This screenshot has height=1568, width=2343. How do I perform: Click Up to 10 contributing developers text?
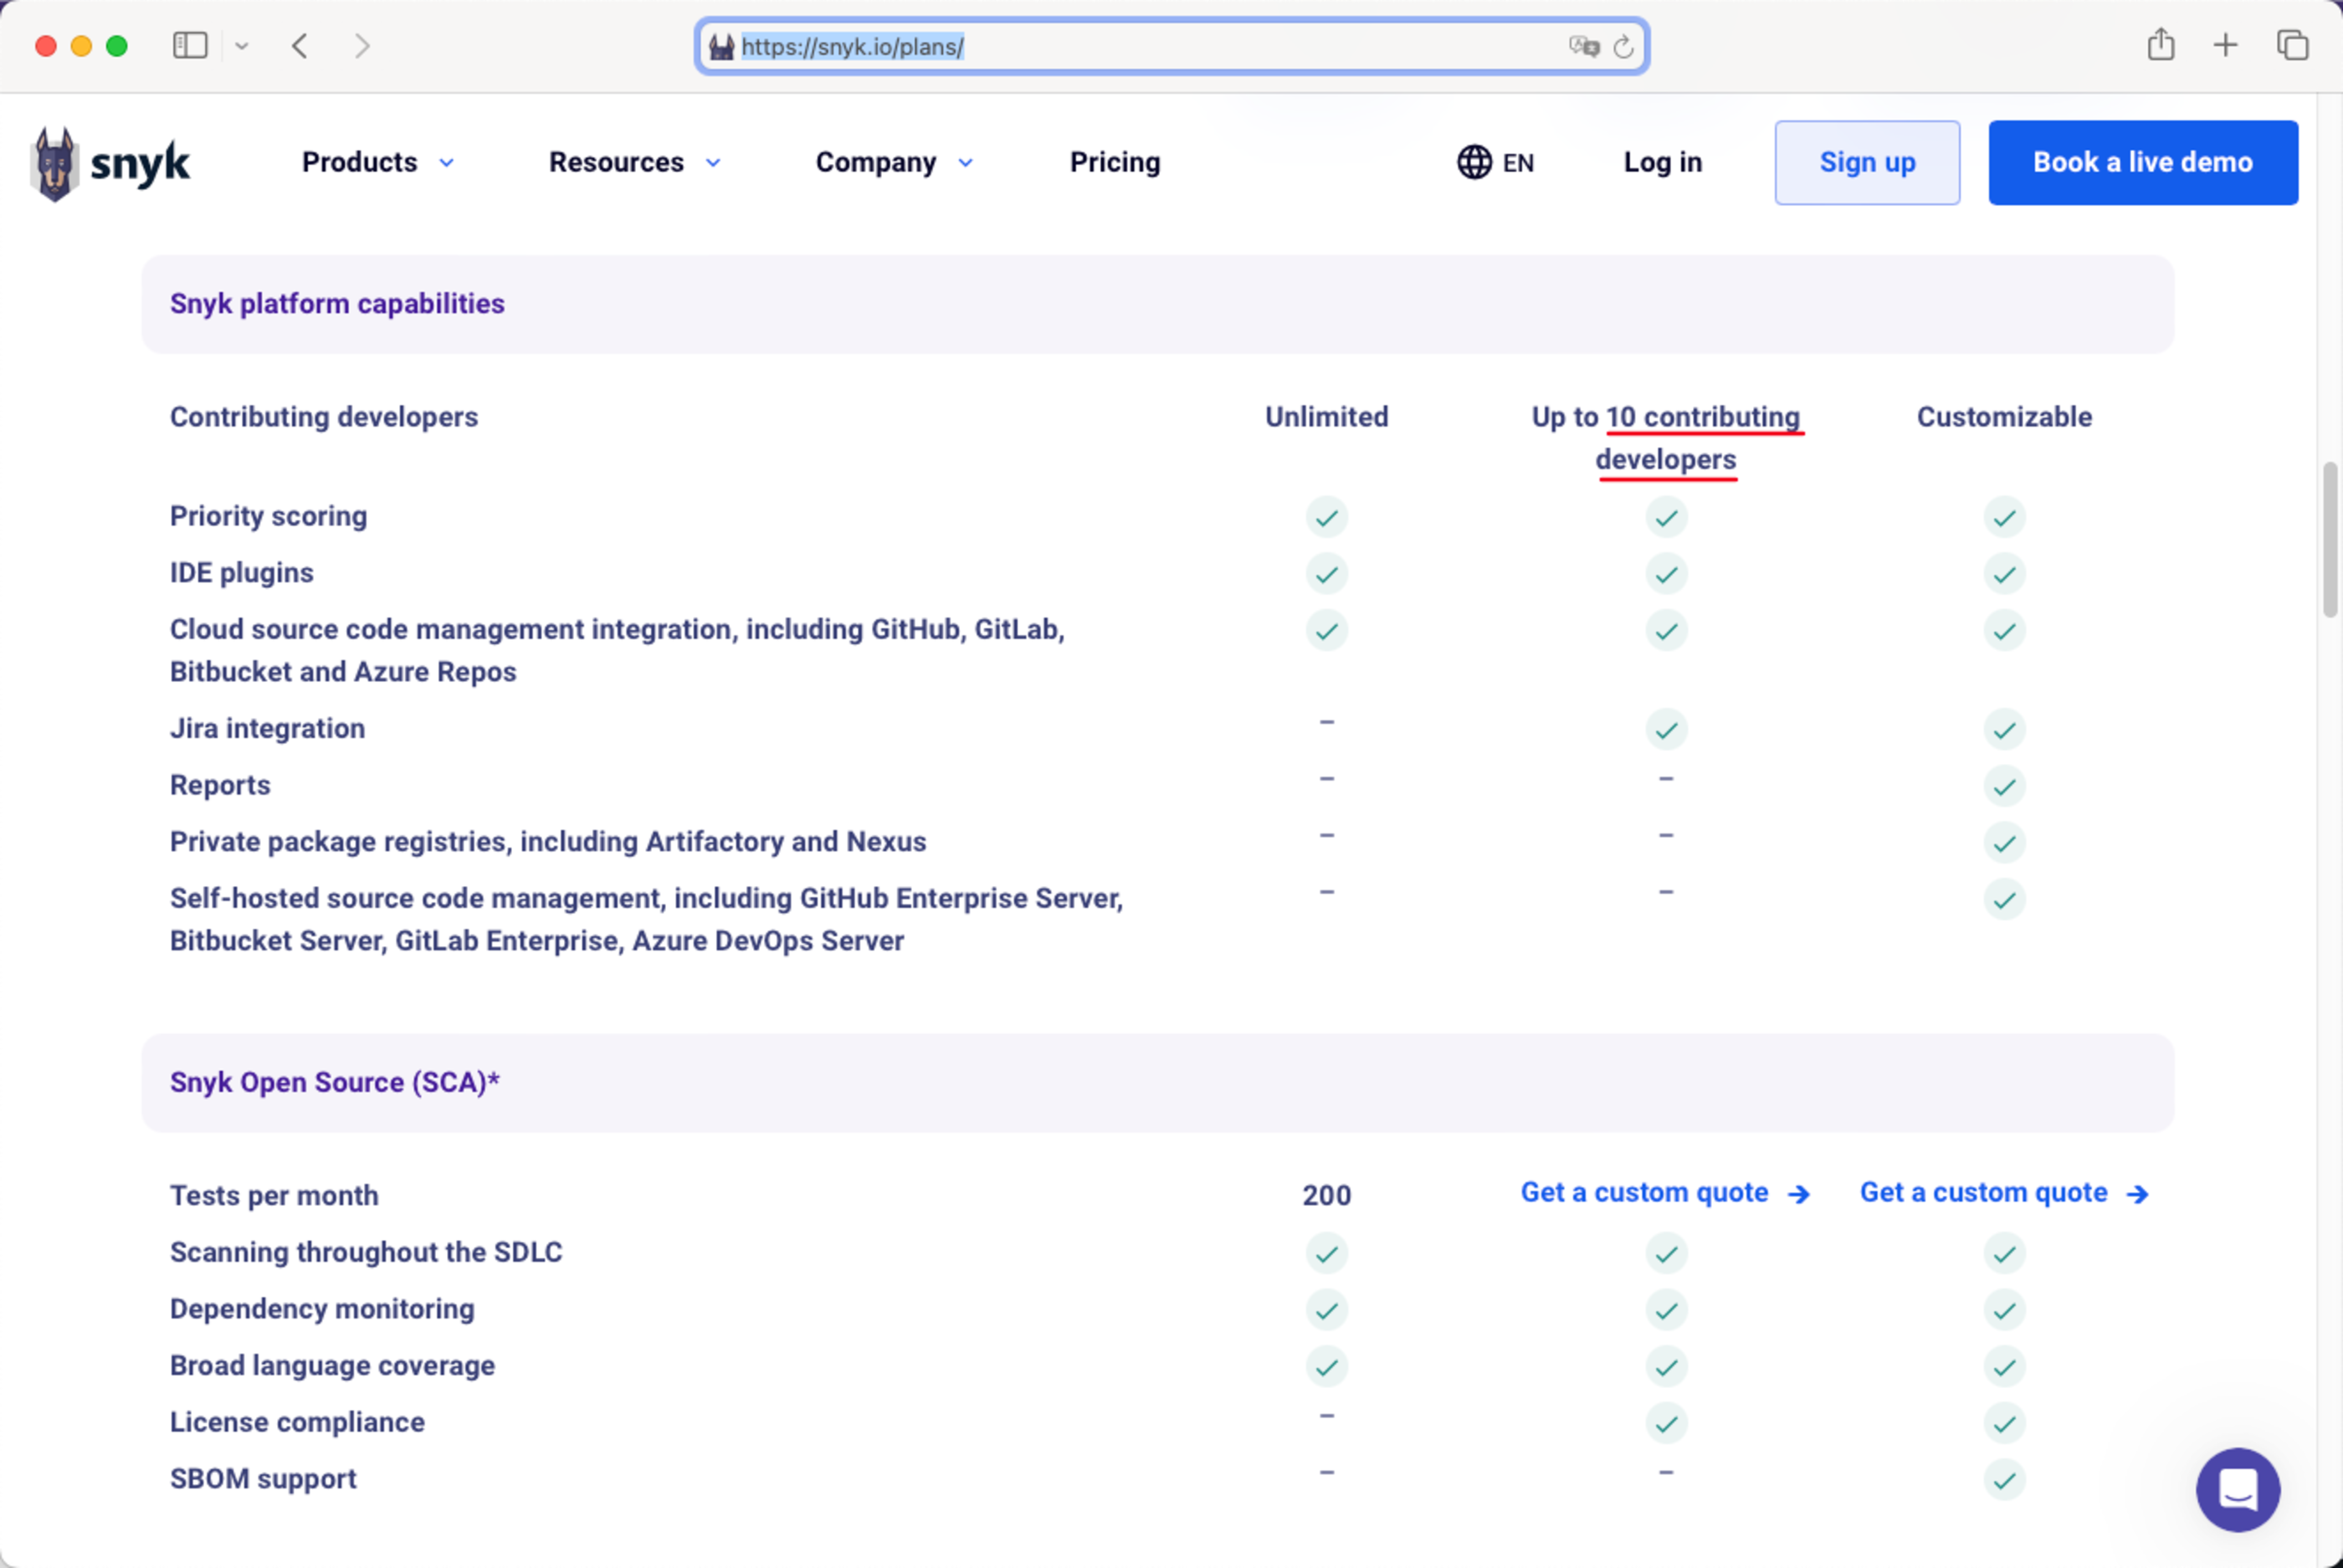1666,438
